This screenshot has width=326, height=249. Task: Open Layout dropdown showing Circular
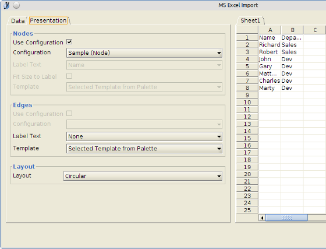[x=143, y=176]
